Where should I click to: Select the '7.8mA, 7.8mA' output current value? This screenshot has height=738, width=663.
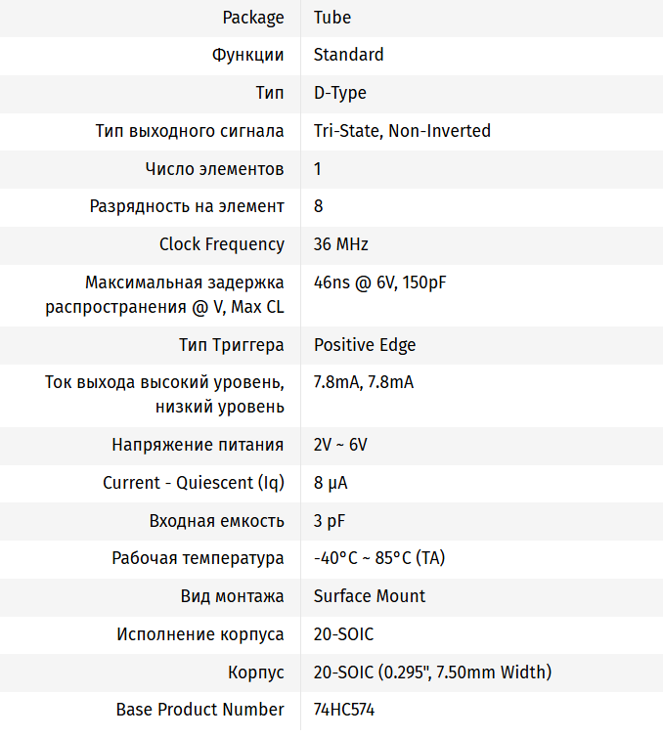pyautogui.click(x=363, y=382)
